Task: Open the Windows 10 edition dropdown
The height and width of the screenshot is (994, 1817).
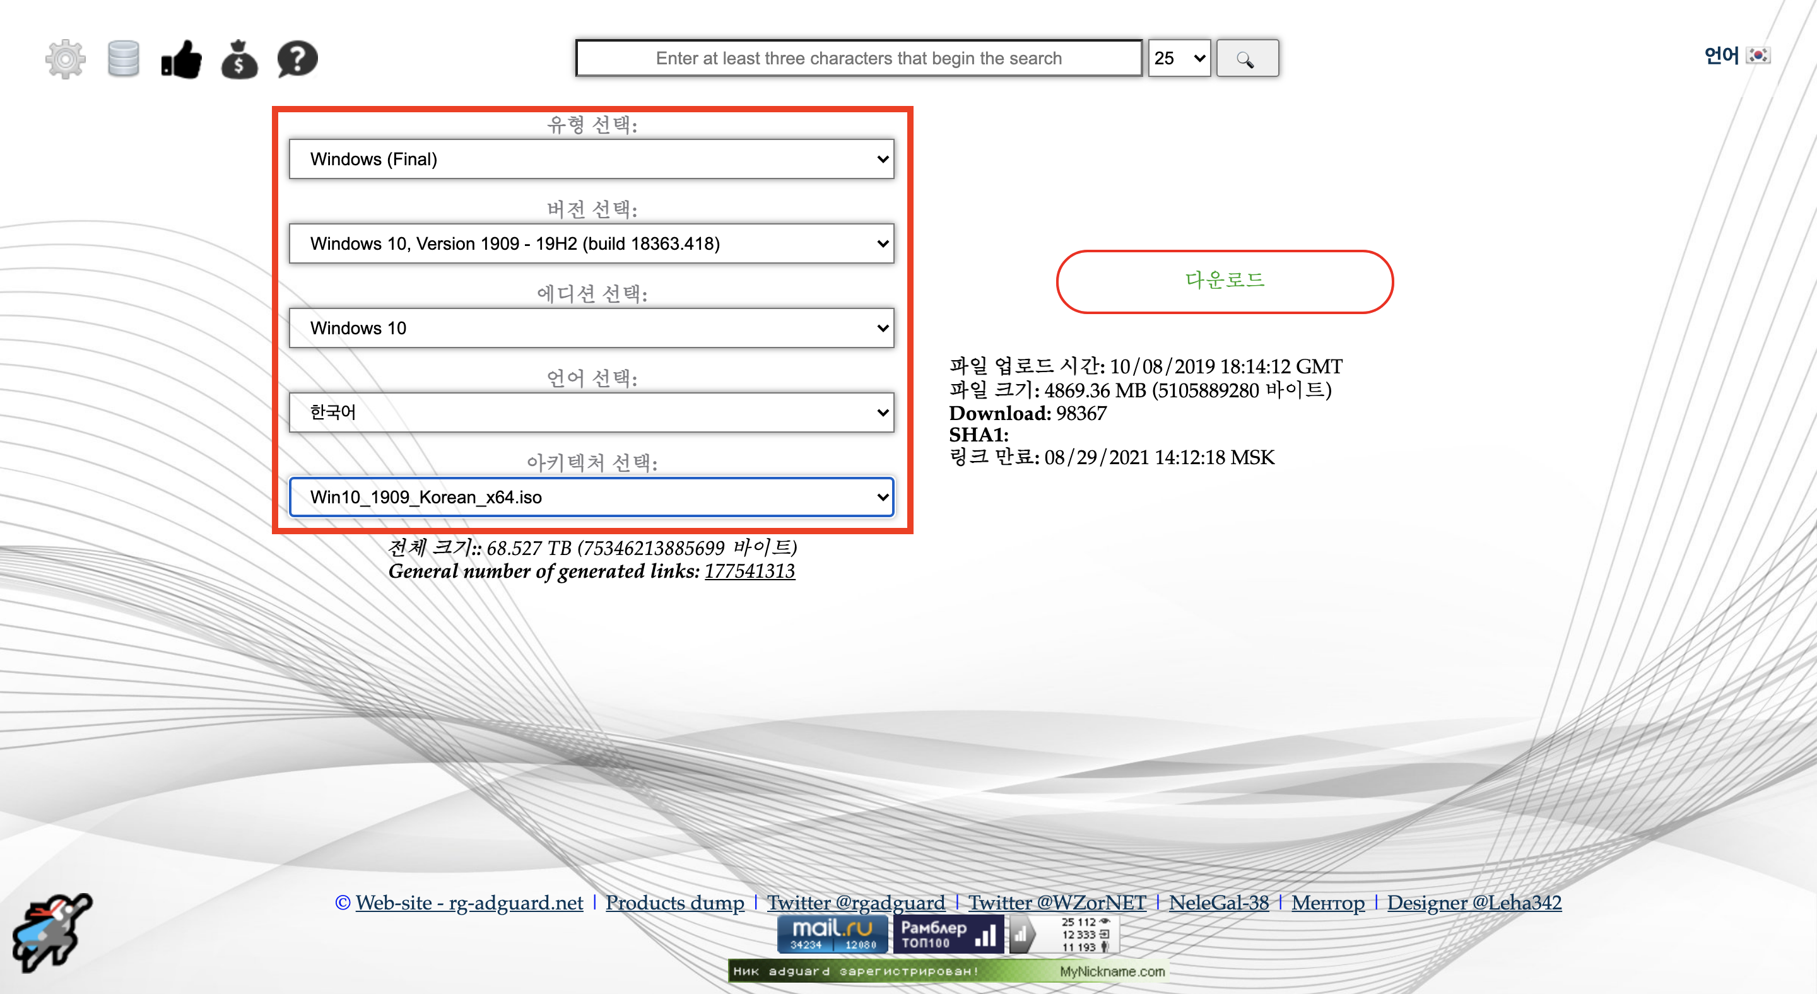Action: [591, 328]
